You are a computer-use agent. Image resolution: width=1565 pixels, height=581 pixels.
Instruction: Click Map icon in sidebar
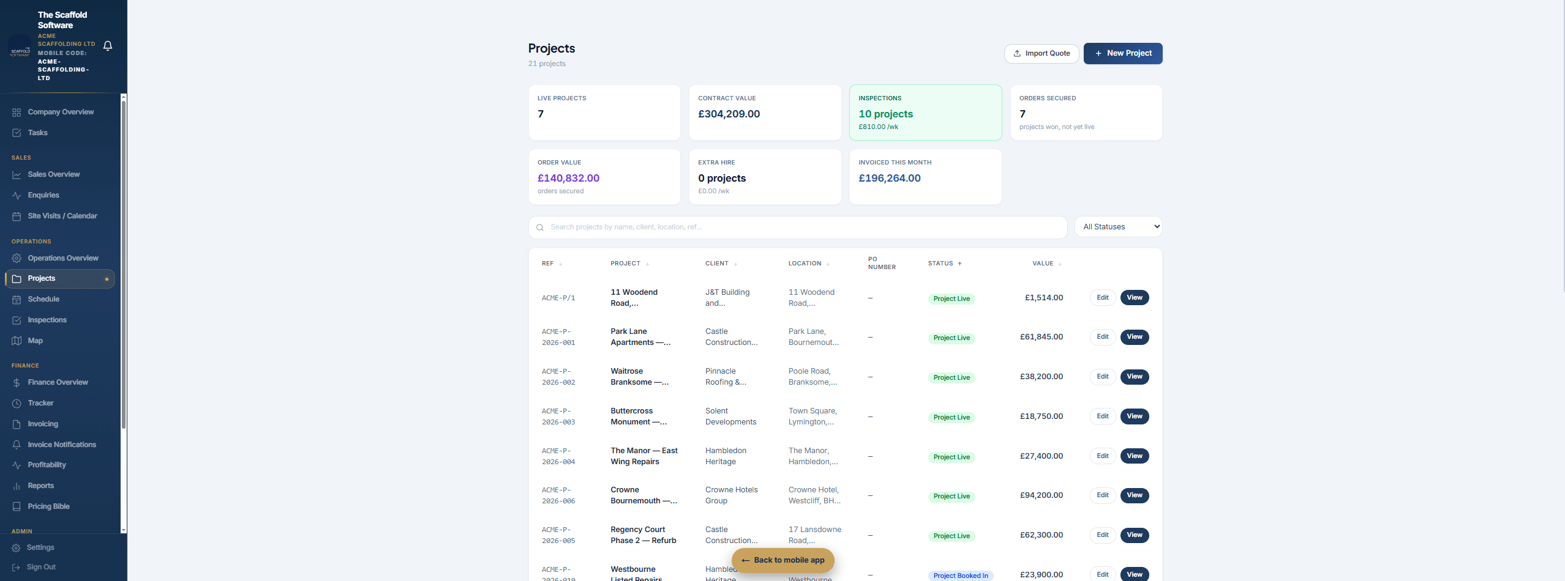(x=17, y=341)
